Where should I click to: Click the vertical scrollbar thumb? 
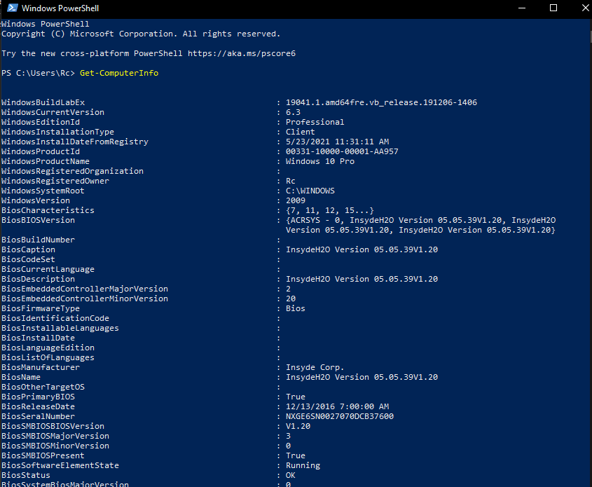point(591,36)
